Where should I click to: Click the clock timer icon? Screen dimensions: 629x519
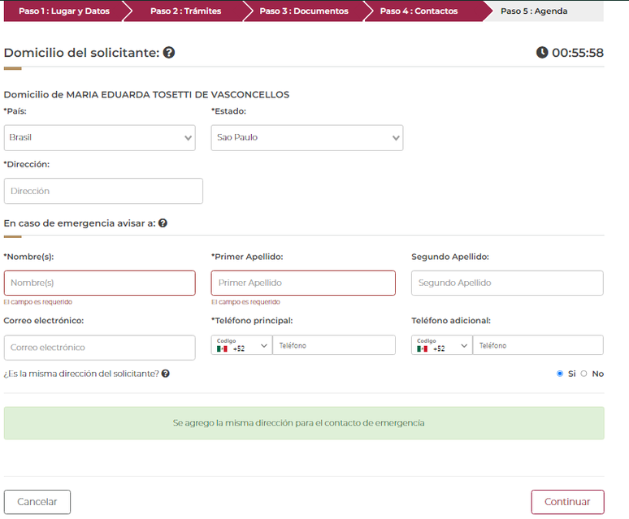tap(542, 53)
